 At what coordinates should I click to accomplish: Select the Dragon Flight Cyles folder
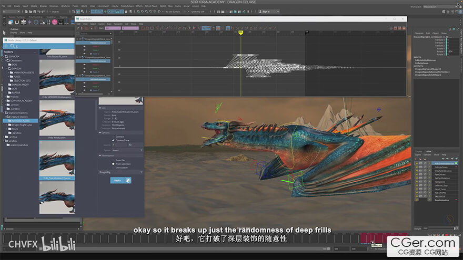22,124
